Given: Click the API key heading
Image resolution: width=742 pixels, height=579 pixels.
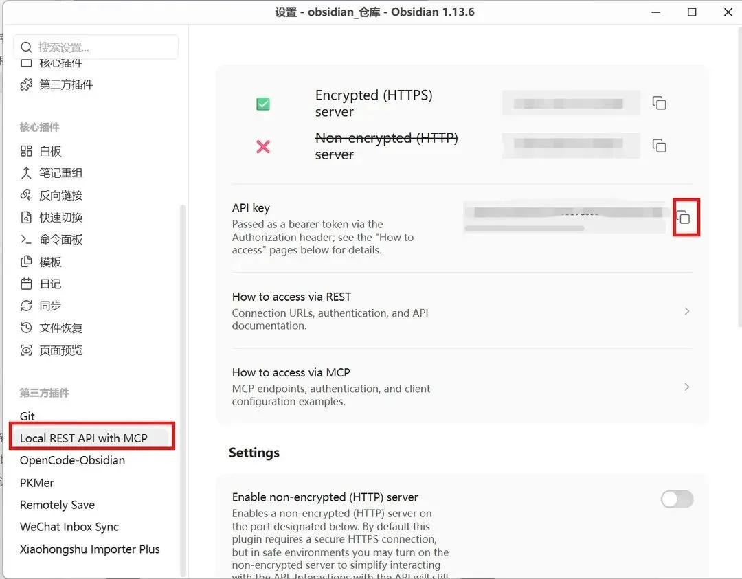Looking at the screenshot, I should (251, 208).
